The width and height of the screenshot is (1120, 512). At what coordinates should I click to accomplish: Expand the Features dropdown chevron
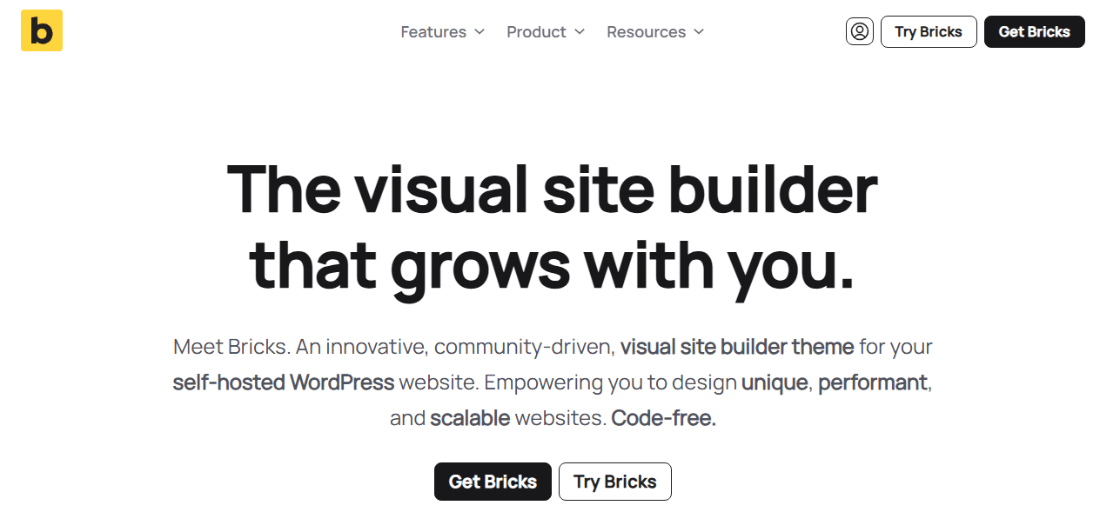pyautogui.click(x=480, y=32)
